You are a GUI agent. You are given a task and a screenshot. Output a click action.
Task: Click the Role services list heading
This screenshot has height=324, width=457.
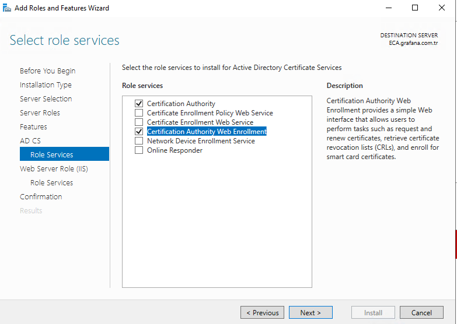142,86
